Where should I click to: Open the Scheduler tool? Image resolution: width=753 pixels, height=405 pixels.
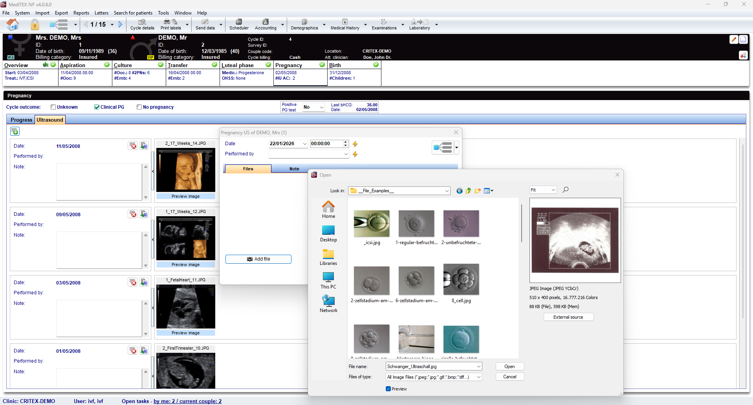click(x=239, y=24)
